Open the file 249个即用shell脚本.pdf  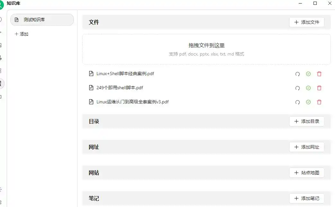pos(119,88)
